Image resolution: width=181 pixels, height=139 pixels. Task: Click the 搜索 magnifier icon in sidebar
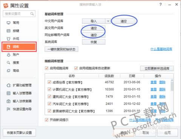(x=8, y=63)
